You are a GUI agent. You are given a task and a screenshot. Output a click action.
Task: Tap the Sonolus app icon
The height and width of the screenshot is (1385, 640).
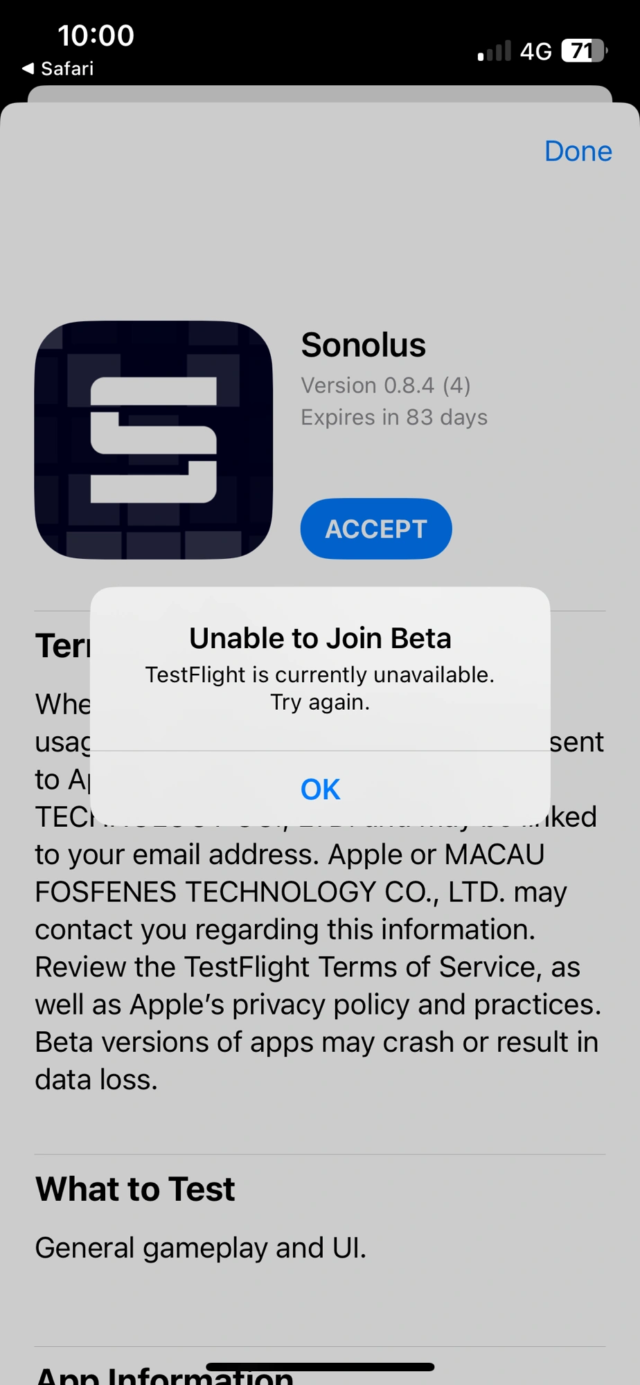point(154,440)
